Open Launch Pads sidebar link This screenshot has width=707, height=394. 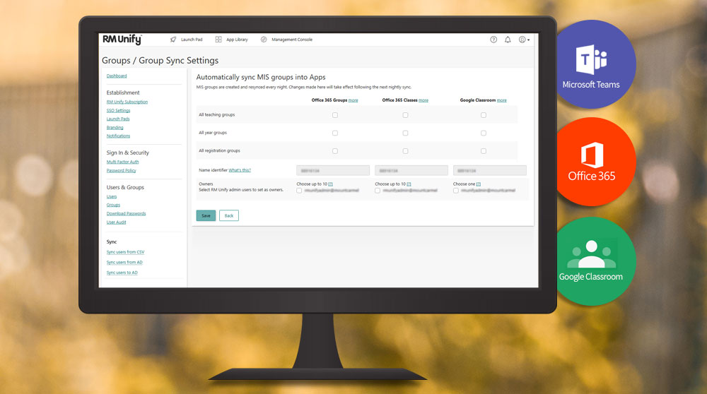[118, 119]
